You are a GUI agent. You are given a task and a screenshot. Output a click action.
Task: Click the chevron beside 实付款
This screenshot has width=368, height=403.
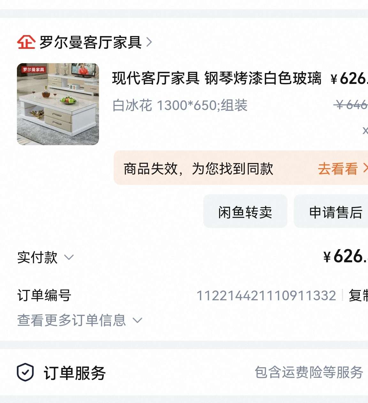69,257
